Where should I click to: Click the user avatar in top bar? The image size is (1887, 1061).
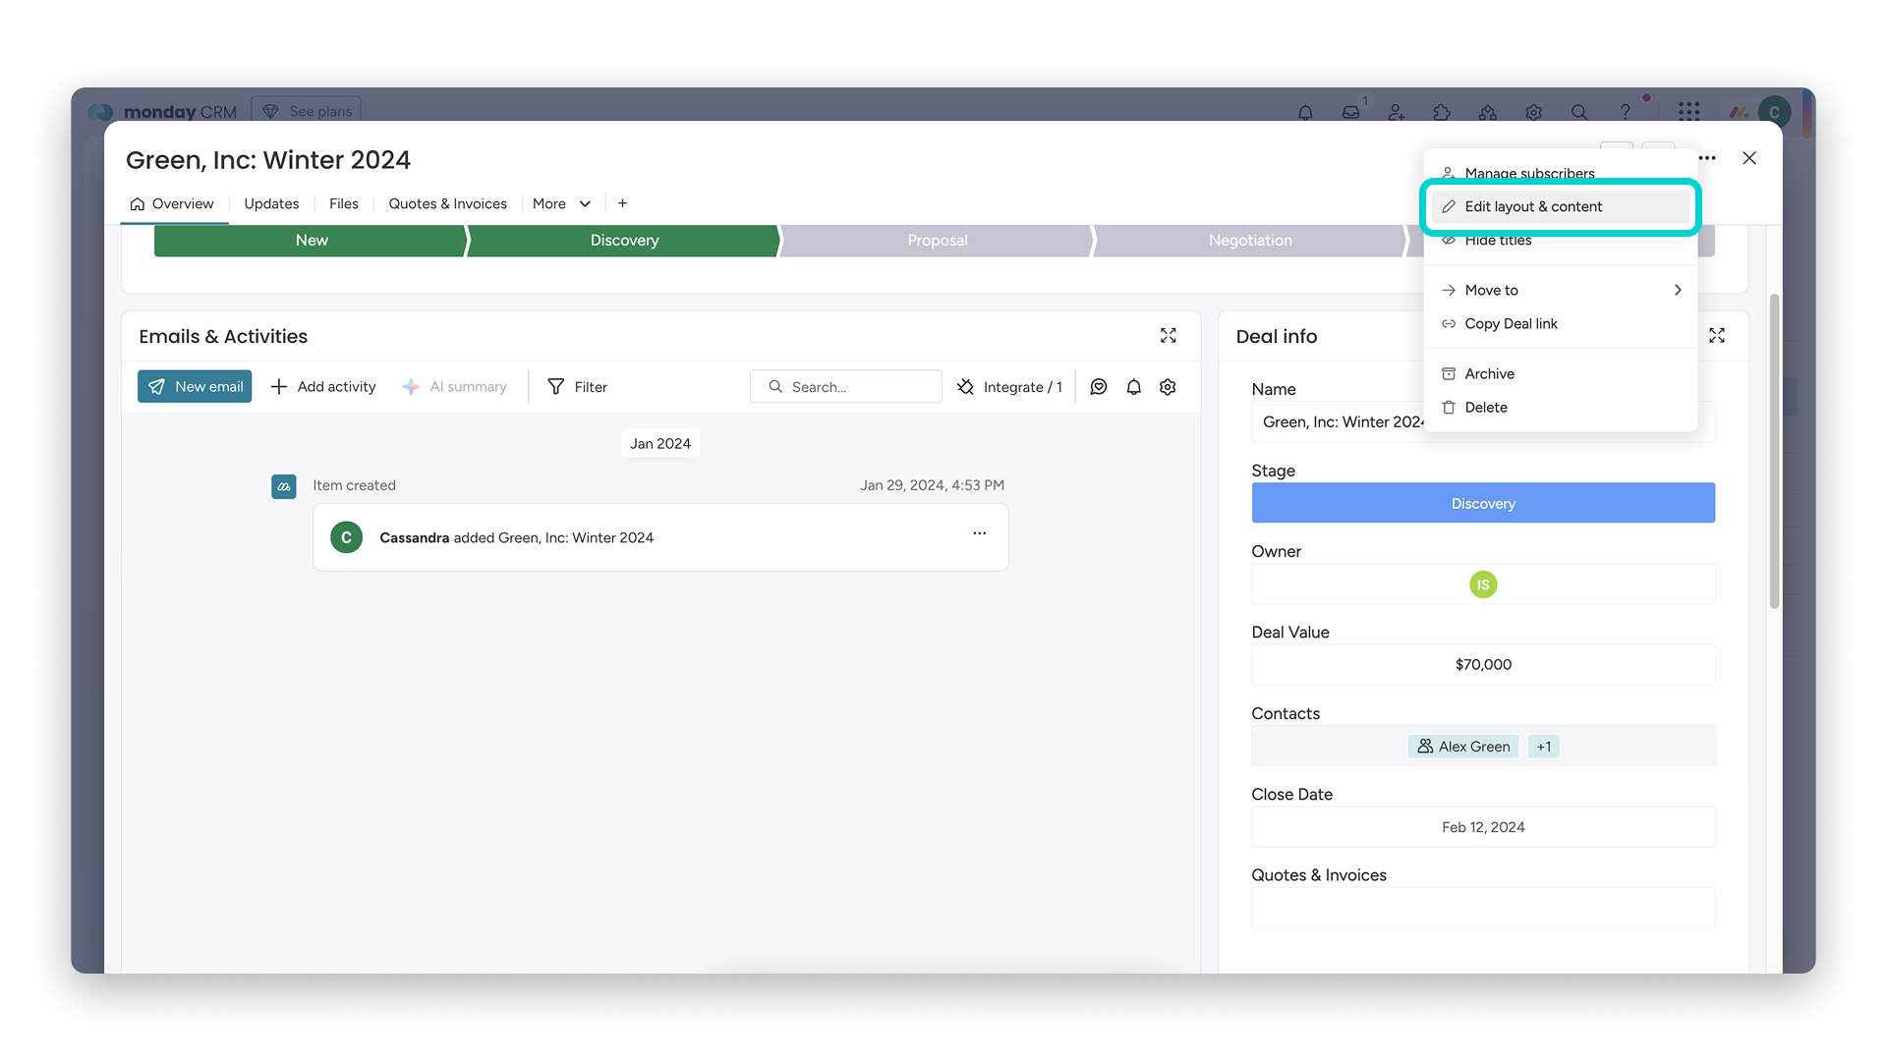(1775, 112)
